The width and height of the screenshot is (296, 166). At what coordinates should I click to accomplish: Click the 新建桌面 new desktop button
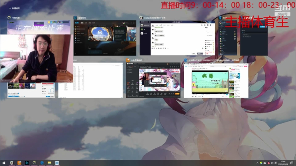[x=14, y=8]
